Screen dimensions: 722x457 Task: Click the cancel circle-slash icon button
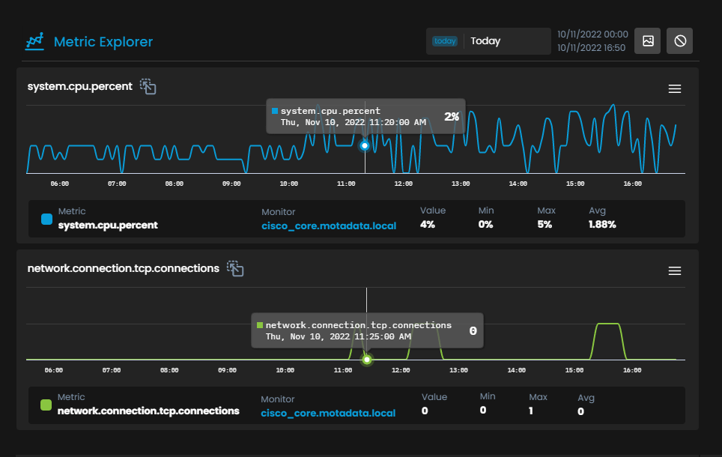click(679, 41)
